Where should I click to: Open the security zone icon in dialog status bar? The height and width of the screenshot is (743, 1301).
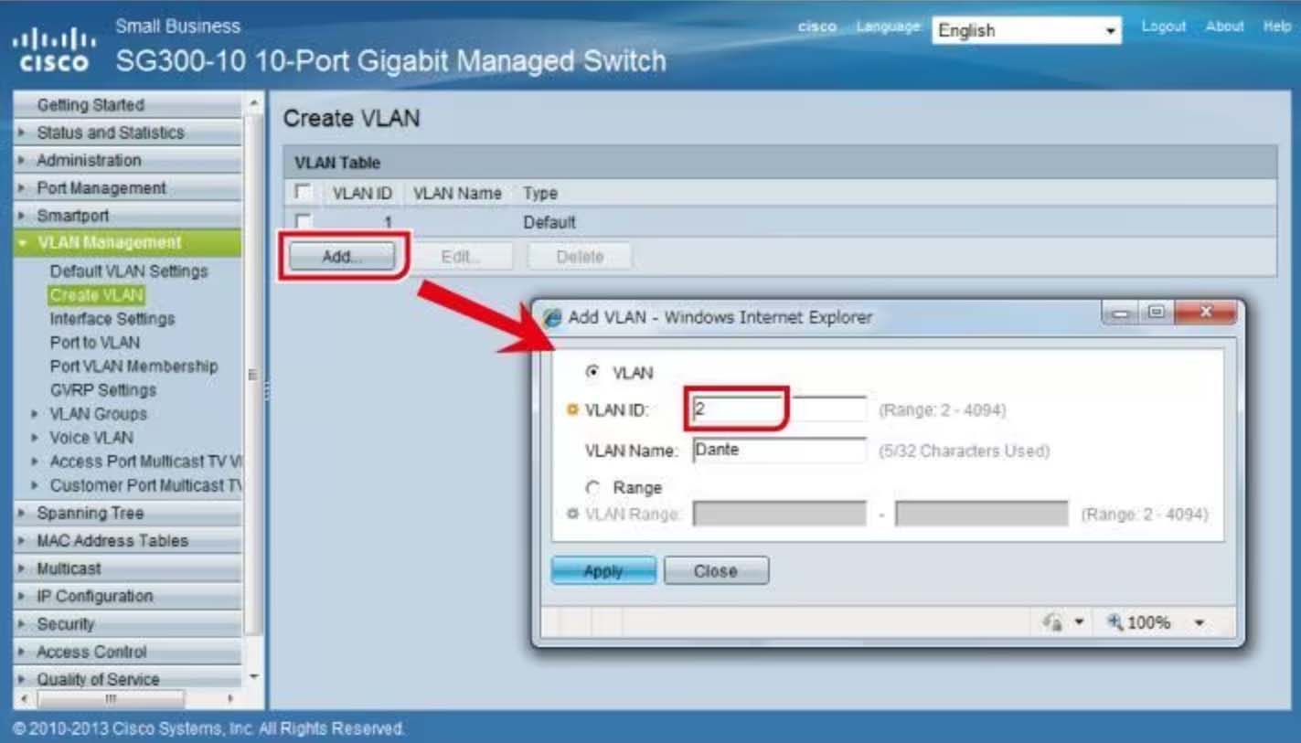[1052, 622]
